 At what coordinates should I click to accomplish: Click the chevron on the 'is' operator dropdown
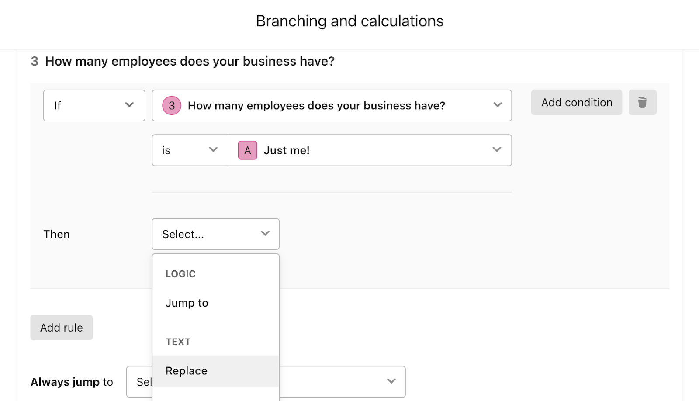(213, 150)
